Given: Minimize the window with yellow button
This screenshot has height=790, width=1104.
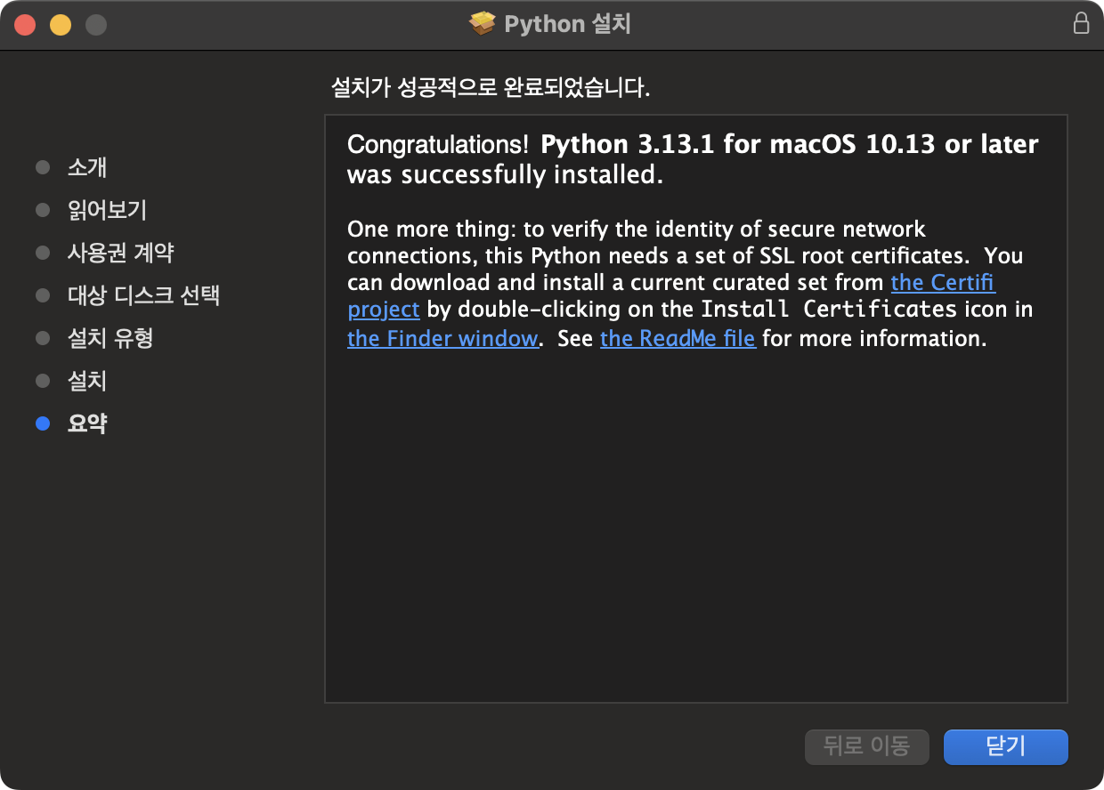Looking at the screenshot, I should click(61, 24).
